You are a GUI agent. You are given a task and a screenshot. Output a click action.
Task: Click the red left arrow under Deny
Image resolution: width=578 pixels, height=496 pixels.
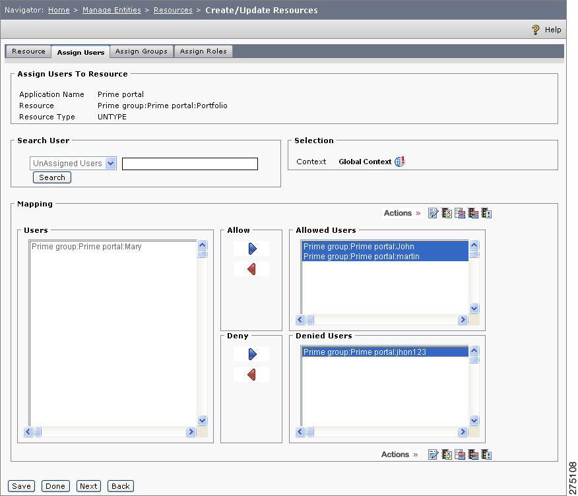click(252, 375)
